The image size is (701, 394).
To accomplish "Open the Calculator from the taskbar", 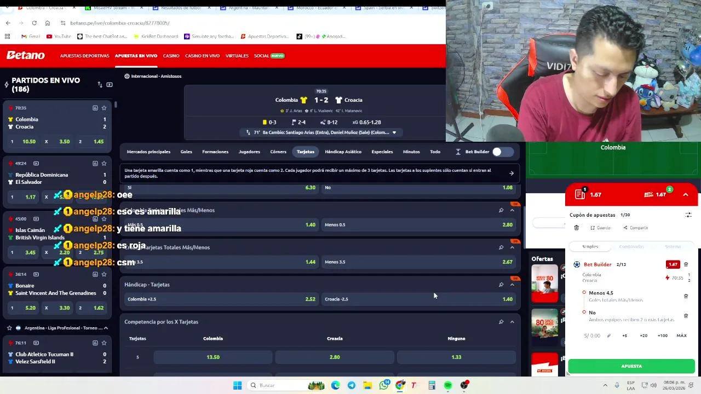I will point(432,385).
